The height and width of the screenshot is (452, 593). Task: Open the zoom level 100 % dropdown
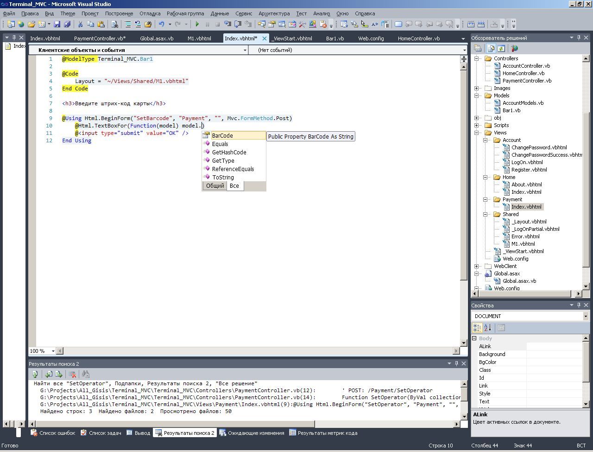pyautogui.click(x=53, y=351)
